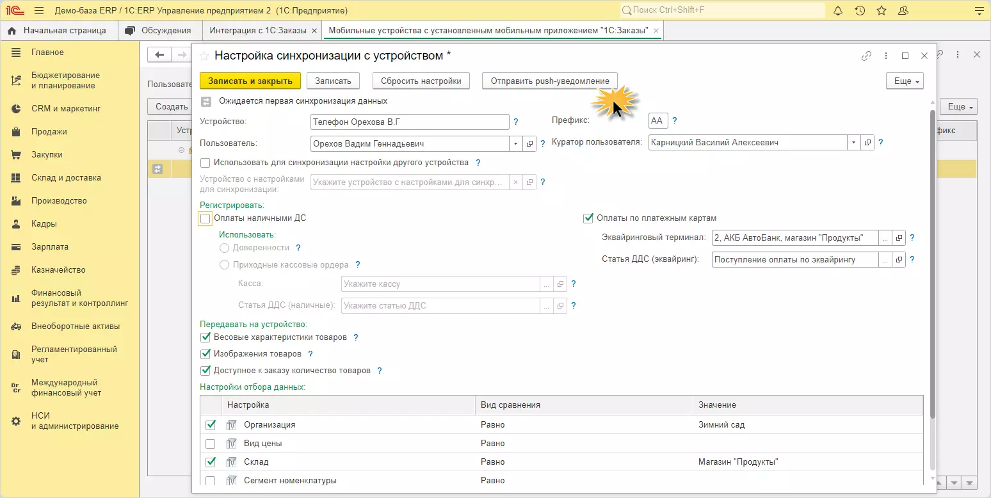The image size is (991, 498).
Task: Open Эквайринговый терминал record icon
Action: [x=899, y=238]
